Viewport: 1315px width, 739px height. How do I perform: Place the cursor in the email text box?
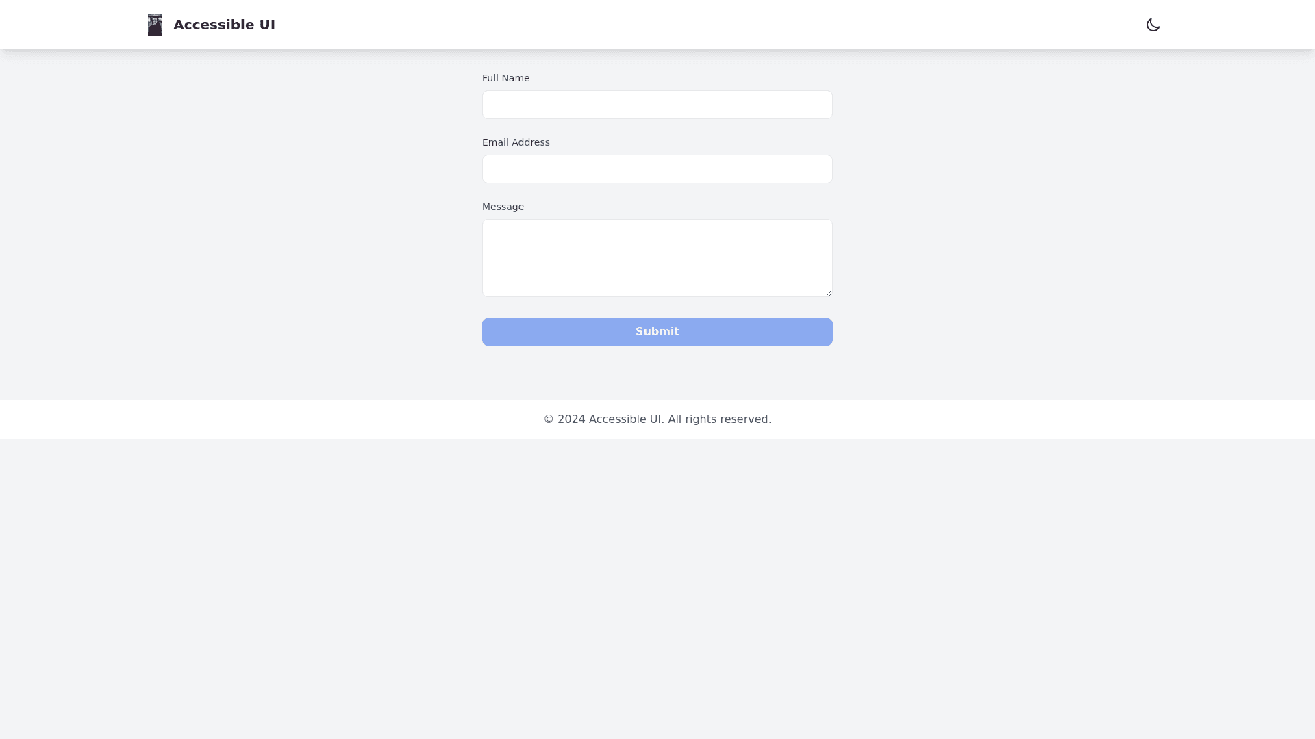pos(657,169)
